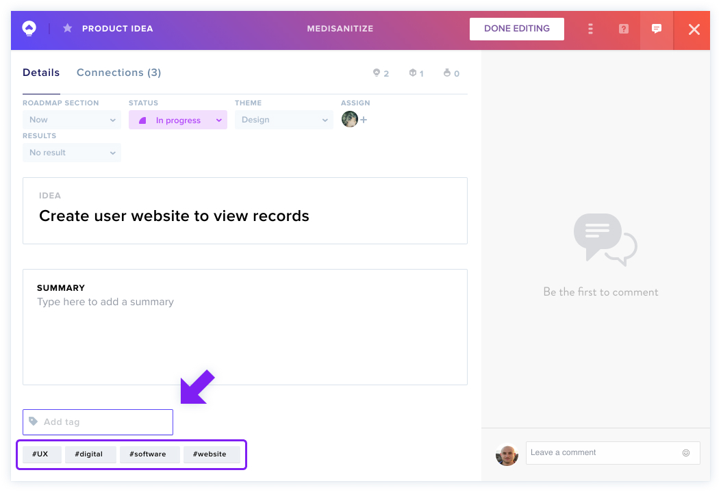Screen dimensions: 721x492
Task: Toggle the comments panel icon
Action: (657, 29)
